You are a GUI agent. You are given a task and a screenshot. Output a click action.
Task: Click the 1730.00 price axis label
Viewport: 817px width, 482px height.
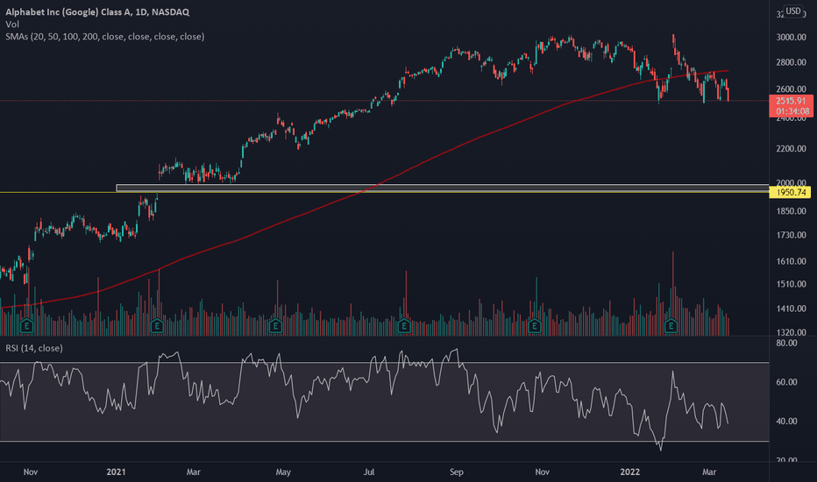(791, 235)
